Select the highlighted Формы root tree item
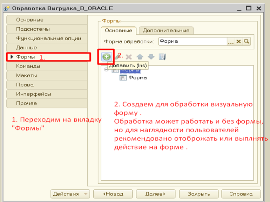The image size is (270, 202). coord(130,70)
